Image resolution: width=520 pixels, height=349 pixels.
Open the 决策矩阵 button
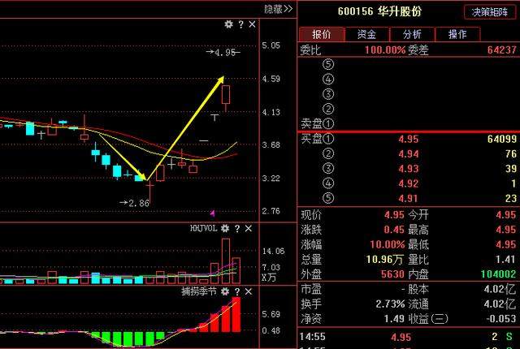pyautogui.click(x=490, y=12)
